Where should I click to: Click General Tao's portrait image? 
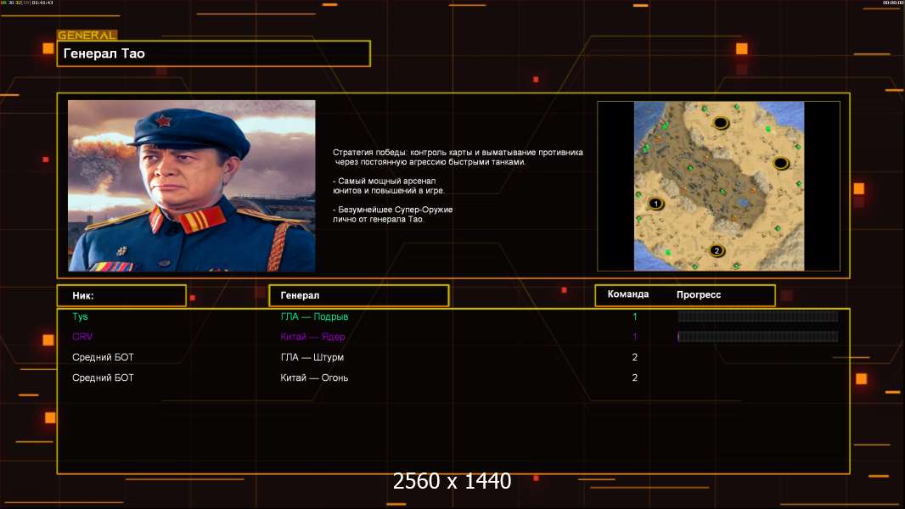coord(192,186)
